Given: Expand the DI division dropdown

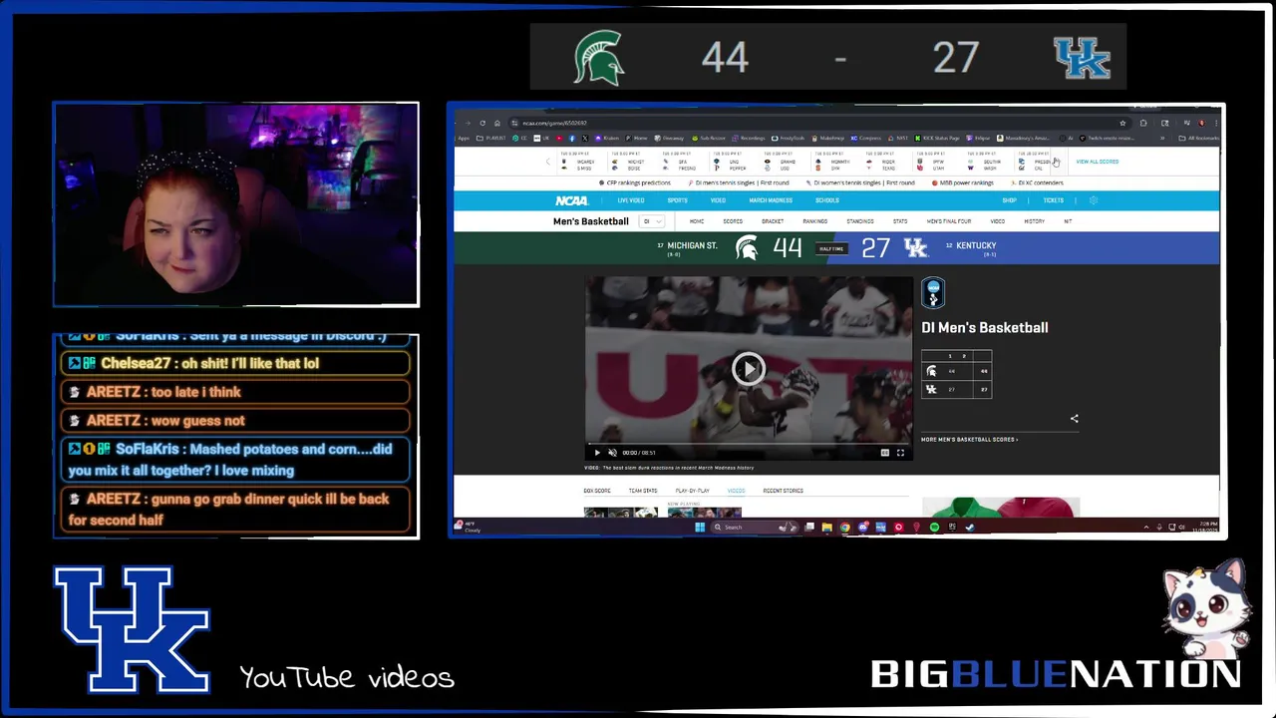Looking at the screenshot, I should coord(652,221).
